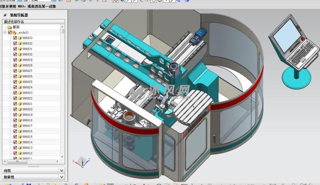
Task: Select part 986827 in the tree
Action: pyautogui.click(x=27, y=71)
